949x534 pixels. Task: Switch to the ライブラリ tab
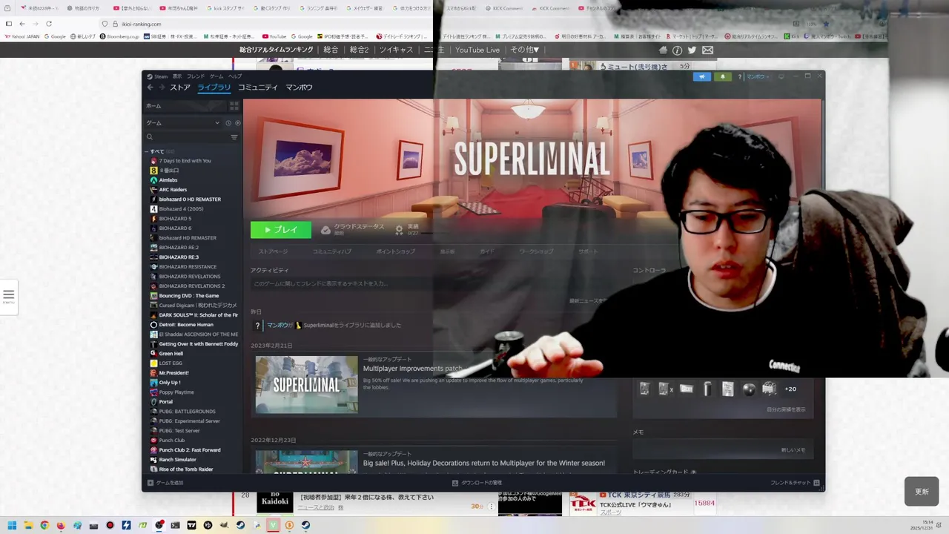[214, 88]
